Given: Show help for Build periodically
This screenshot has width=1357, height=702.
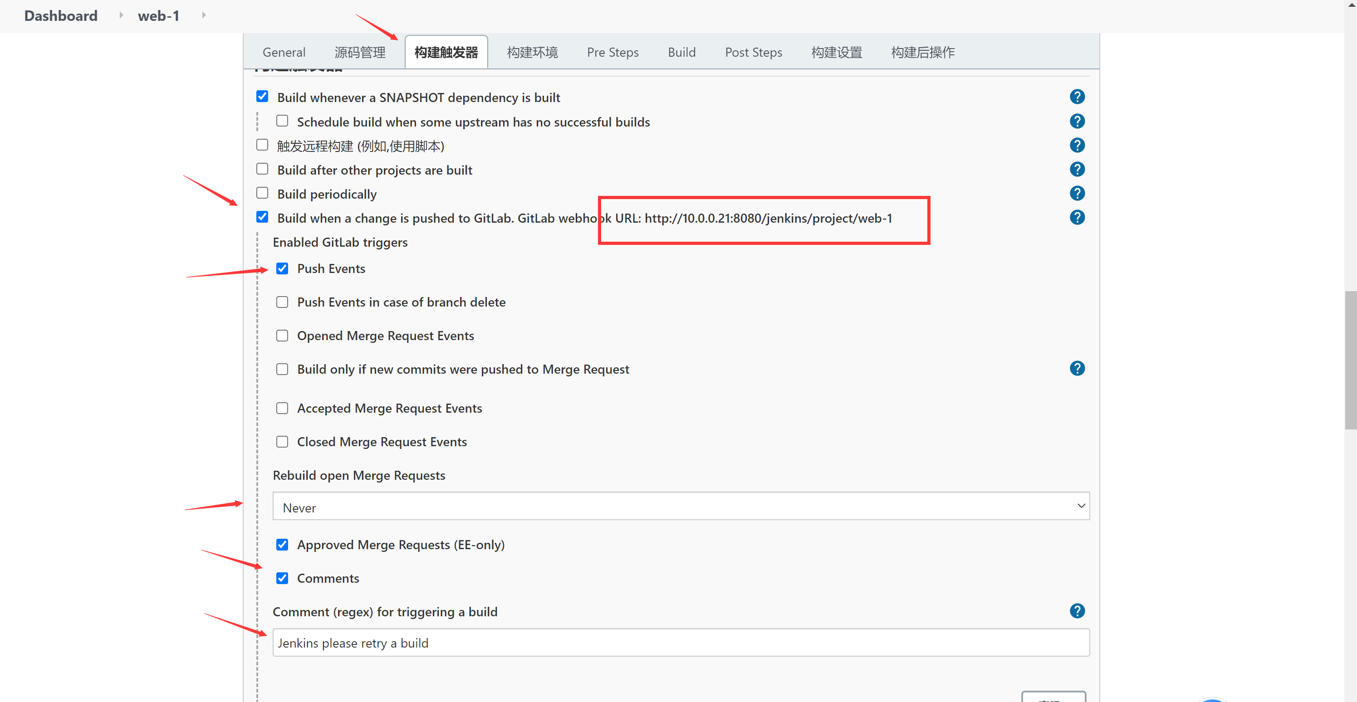Looking at the screenshot, I should click(1077, 193).
